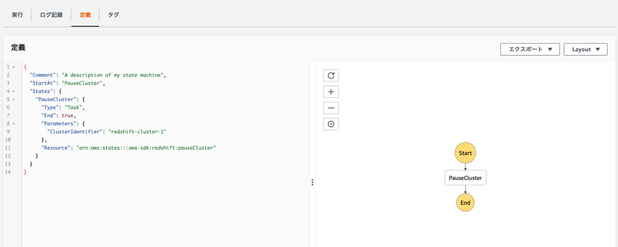Click the "Resource" key on line 11
Image resolution: width=618 pixels, height=247 pixels.
pyautogui.click(x=56, y=147)
